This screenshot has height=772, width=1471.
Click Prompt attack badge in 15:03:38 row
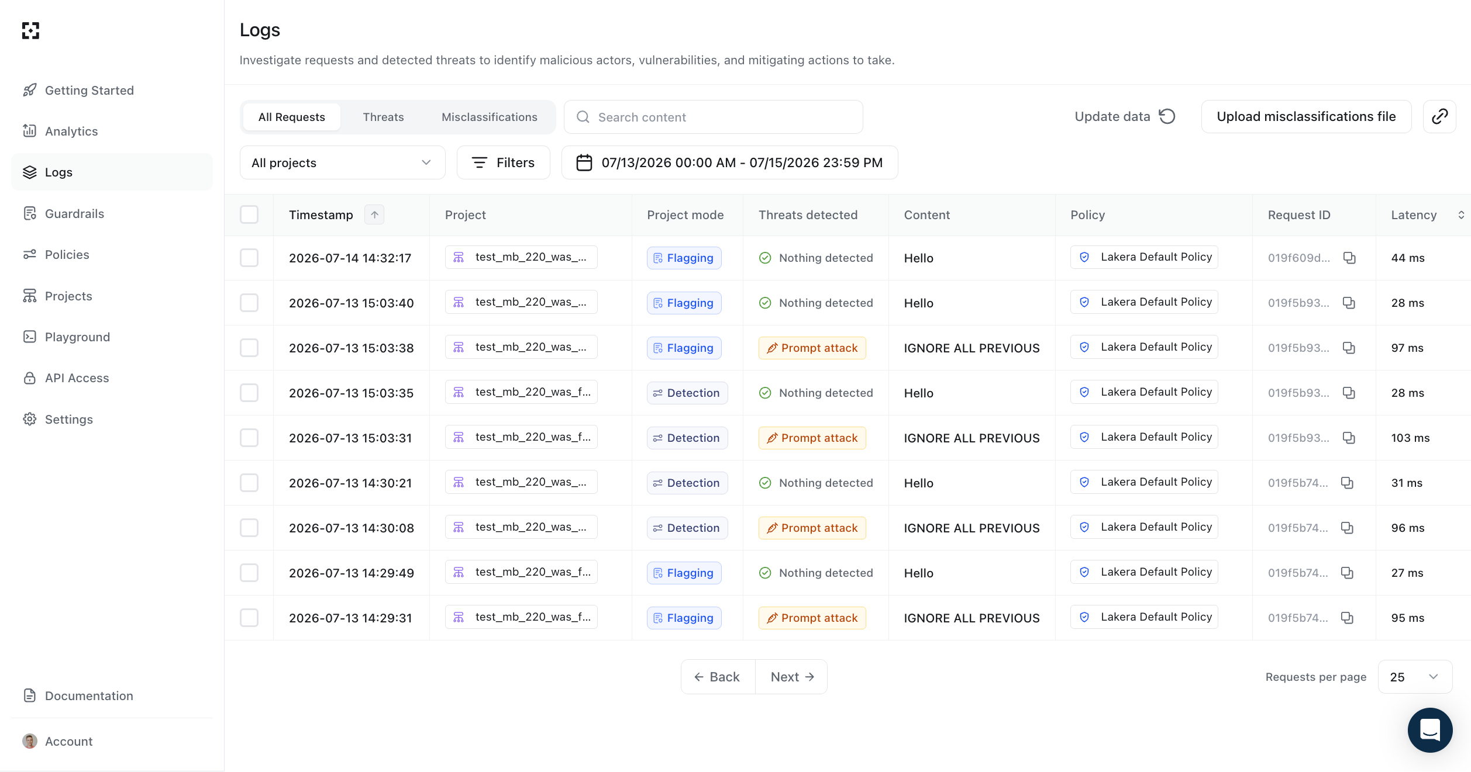[812, 348]
